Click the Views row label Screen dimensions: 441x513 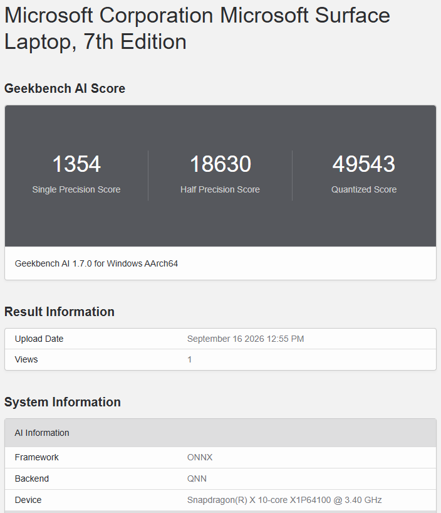(x=26, y=359)
